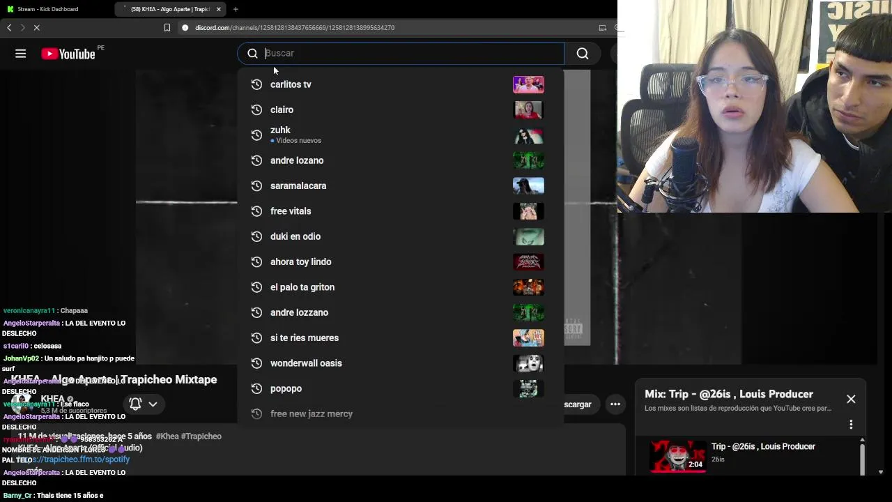Click the browser back arrow
892x502 pixels.
[9, 27]
